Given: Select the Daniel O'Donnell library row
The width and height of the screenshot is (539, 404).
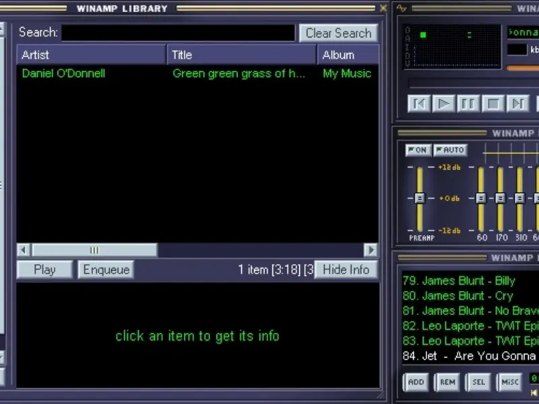Looking at the screenshot, I should [x=197, y=73].
